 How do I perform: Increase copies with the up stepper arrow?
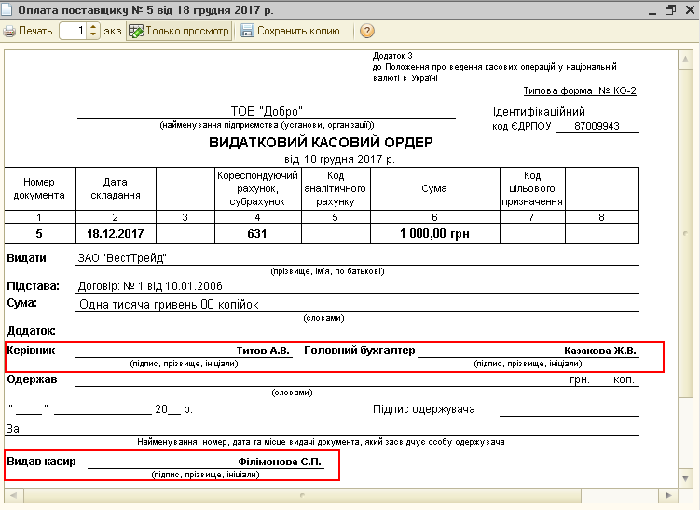click(x=93, y=27)
